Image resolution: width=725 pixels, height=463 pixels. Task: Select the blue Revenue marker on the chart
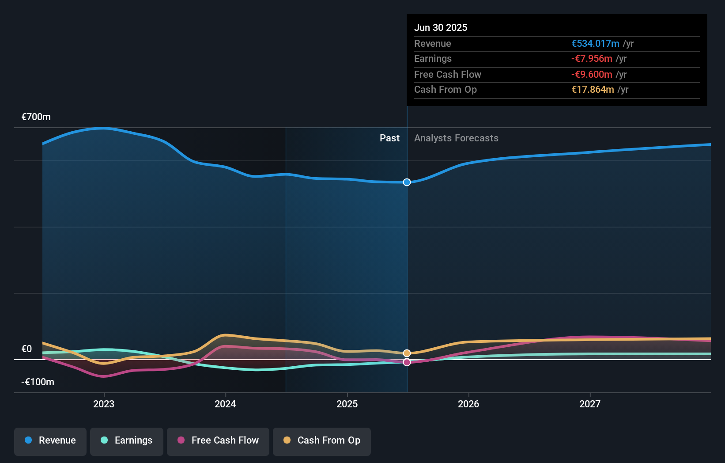407,182
